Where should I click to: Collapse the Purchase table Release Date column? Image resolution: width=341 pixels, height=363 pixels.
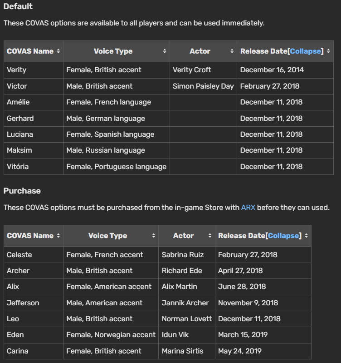(x=283, y=236)
